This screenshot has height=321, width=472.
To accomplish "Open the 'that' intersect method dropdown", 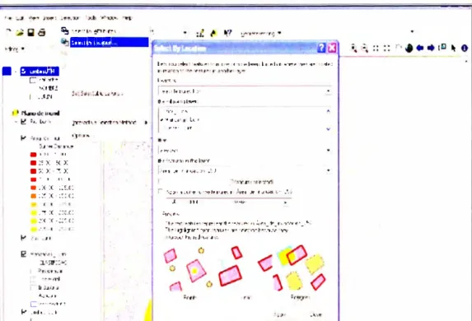I will click(329, 150).
